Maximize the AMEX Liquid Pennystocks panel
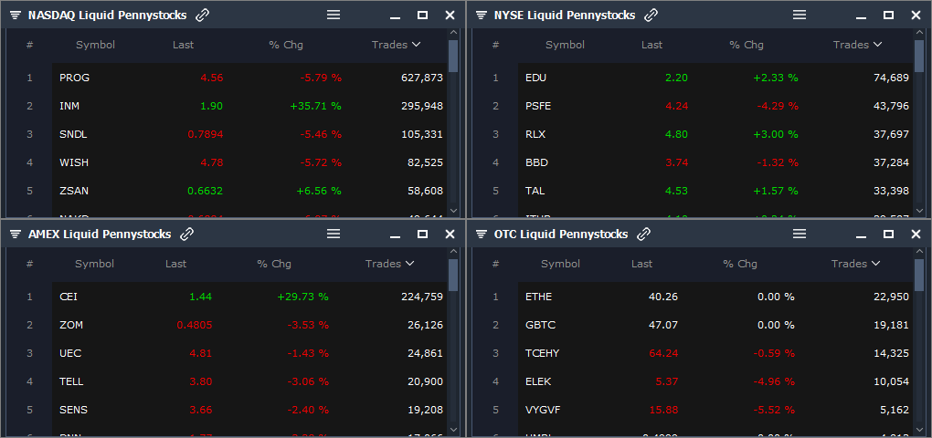The image size is (932, 438). (x=423, y=235)
